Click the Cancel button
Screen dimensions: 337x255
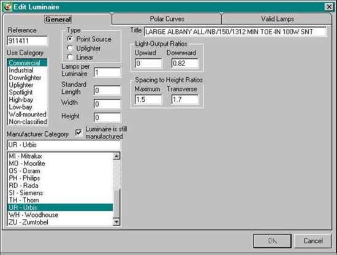point(312,241)
